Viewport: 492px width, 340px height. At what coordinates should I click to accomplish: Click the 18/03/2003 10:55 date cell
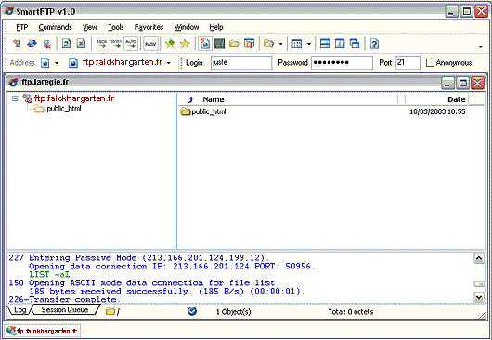pos(437,111)
